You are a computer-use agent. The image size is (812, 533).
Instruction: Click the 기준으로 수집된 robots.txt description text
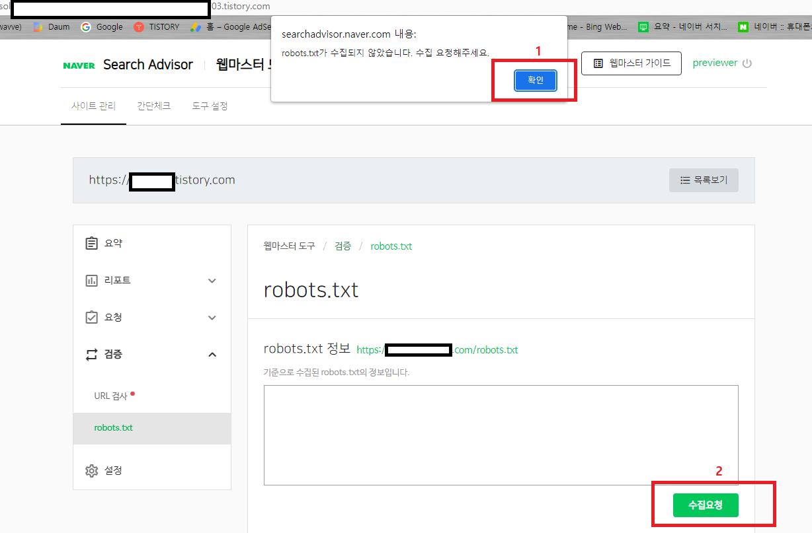[337, 373]
